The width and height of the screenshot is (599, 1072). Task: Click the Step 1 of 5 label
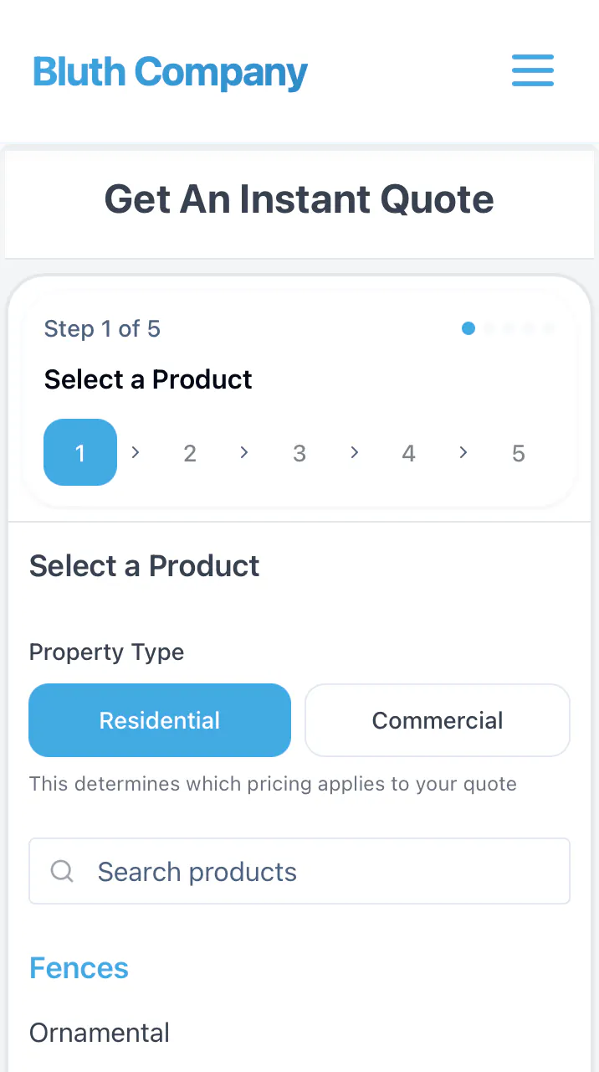tap(102, 328)
